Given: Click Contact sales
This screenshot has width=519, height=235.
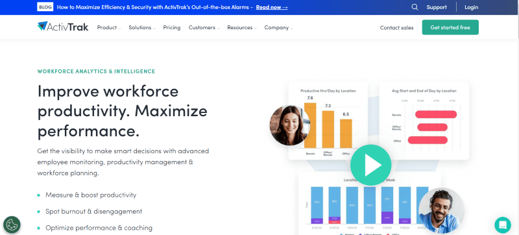Looking at the screenshot, I should pos(396,28).
